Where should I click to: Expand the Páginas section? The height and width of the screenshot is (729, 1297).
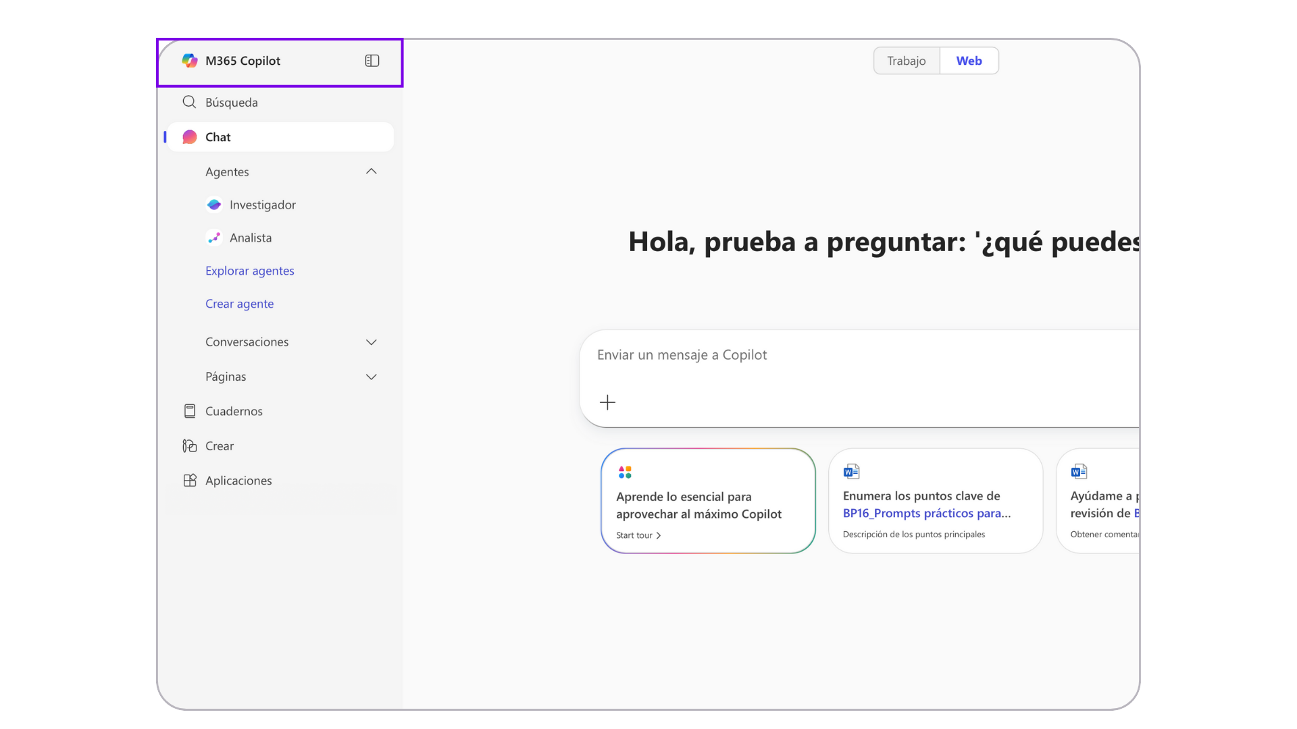[x=371, y=377]
